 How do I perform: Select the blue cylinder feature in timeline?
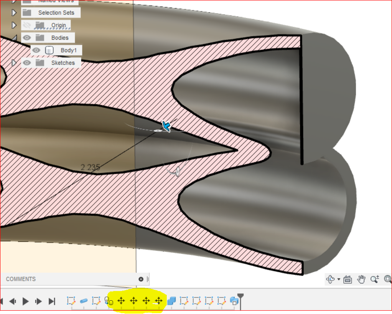click(84, 301)
